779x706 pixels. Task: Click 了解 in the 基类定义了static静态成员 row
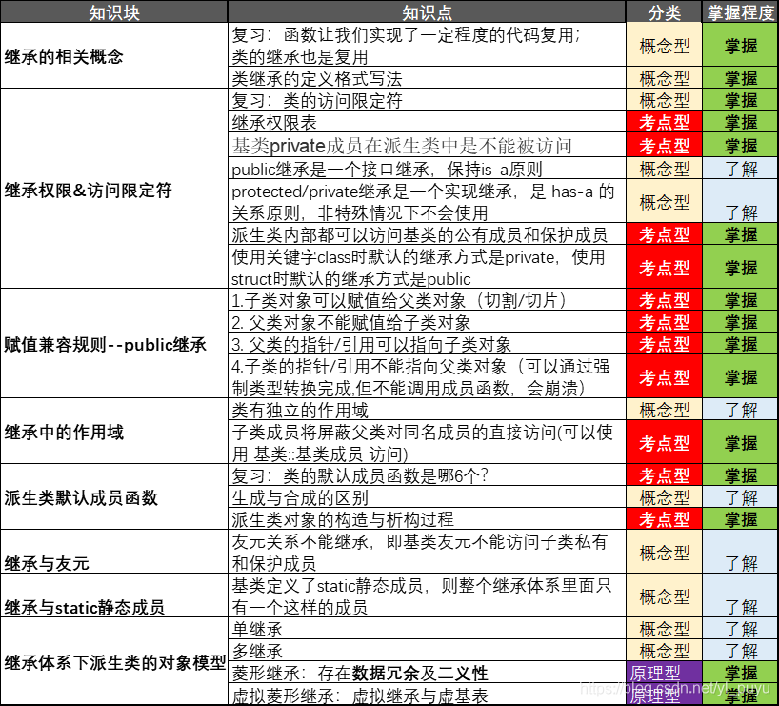[x=740, y=595]
